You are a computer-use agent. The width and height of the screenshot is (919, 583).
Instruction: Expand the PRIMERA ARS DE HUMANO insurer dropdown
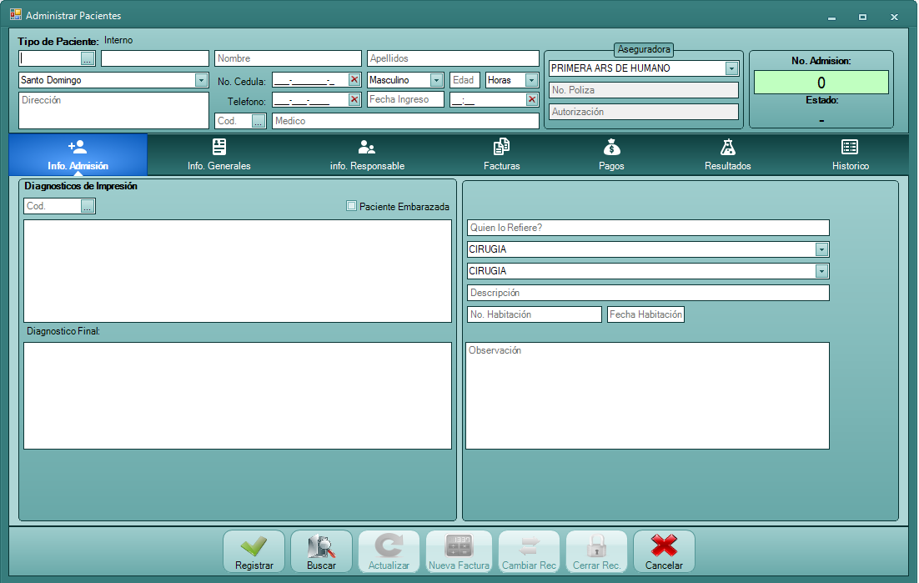pos(731,68)
